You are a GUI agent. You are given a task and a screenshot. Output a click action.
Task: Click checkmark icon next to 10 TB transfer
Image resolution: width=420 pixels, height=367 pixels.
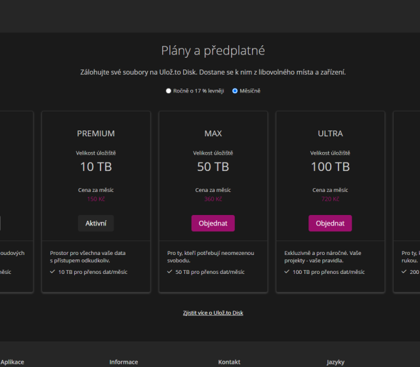tap(52, 271)
